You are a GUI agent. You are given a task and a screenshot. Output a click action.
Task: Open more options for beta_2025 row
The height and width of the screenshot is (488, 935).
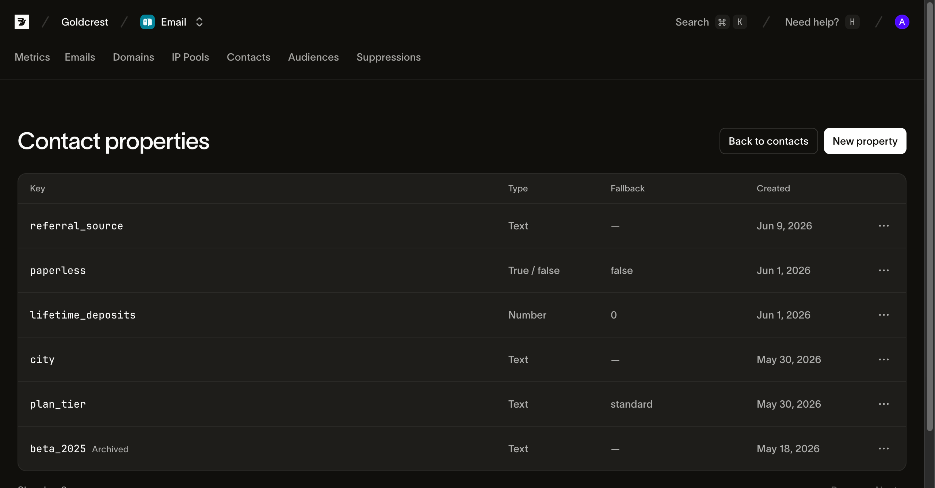click(x=884, y=449)
